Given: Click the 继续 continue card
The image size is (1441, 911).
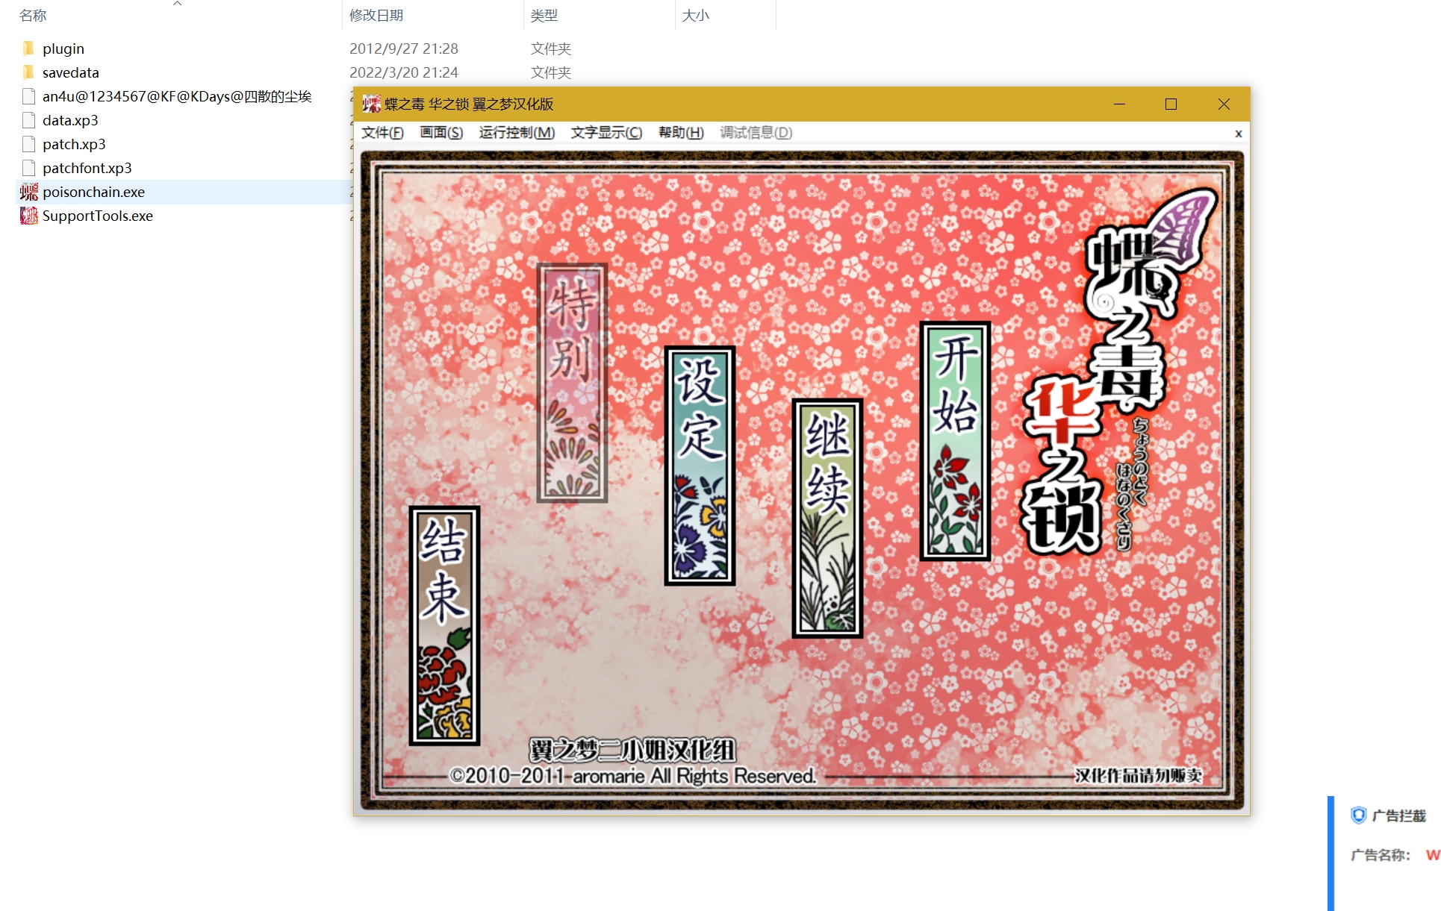Looking at the screenshot, I should pyautogui.click(x=827, y=518).
